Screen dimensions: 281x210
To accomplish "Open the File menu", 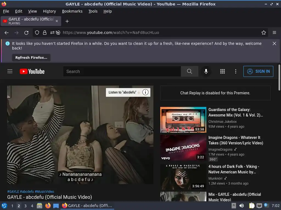I will point(6,11).
